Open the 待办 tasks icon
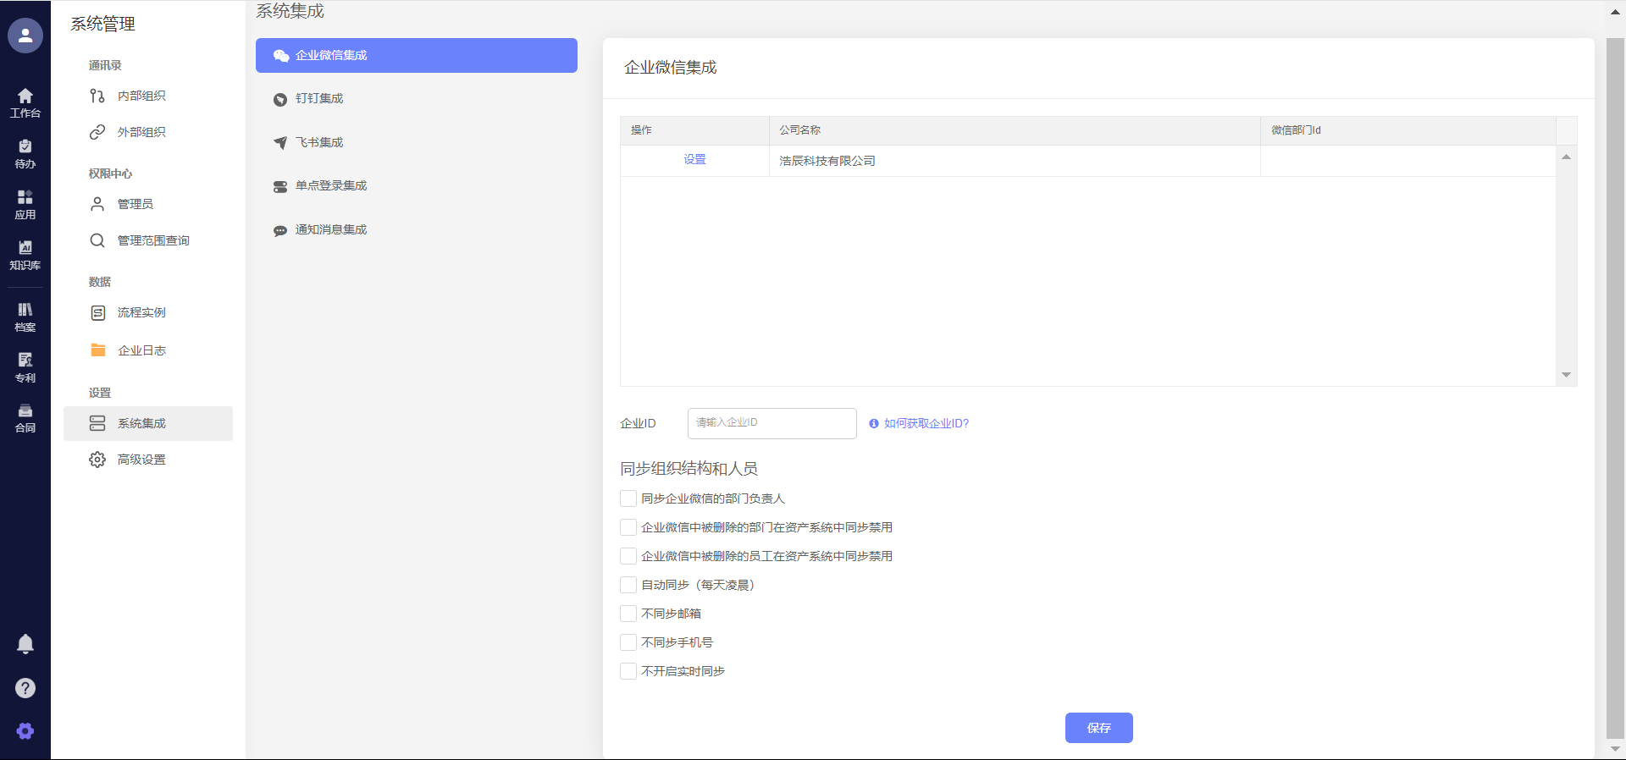 point(25,153)
